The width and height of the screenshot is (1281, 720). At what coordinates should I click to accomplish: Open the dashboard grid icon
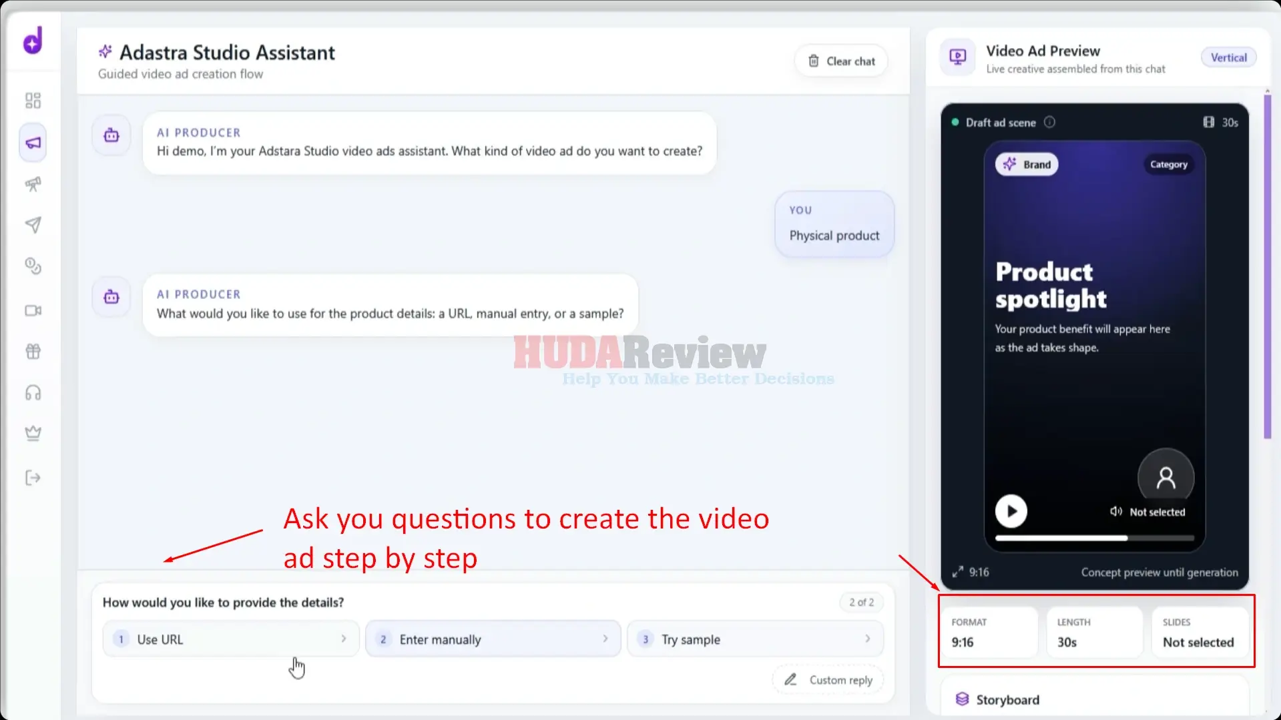[33, 101]
